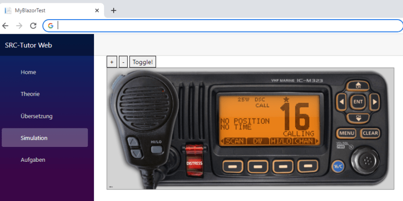The height and width of the screenshot is (201, 403).
Task: Click the red DISTRESS button
Action: click(194, 160)
